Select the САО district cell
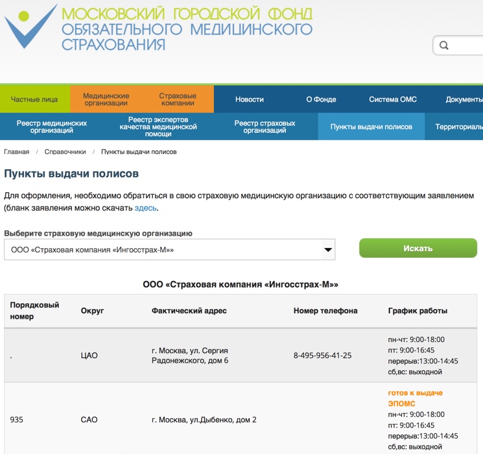The width and height of the screenshot is (483, 454). click(89, 420)
